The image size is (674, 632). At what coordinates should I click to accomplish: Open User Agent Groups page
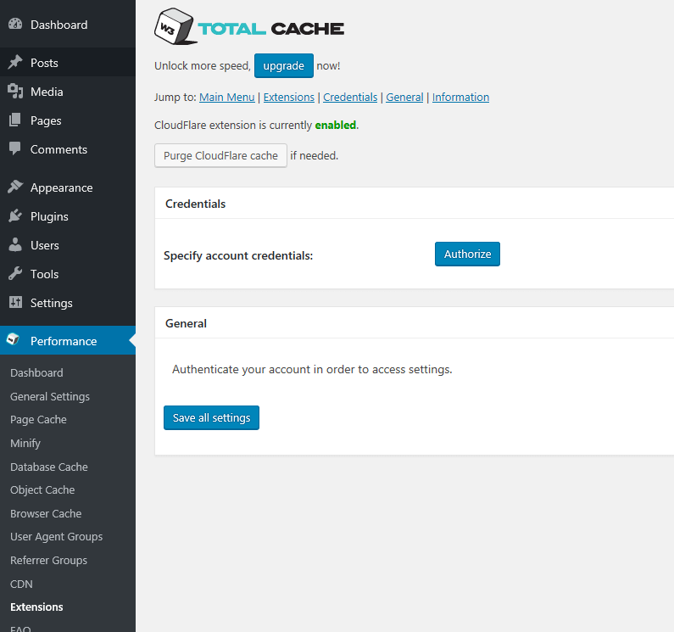coord(56,537)
